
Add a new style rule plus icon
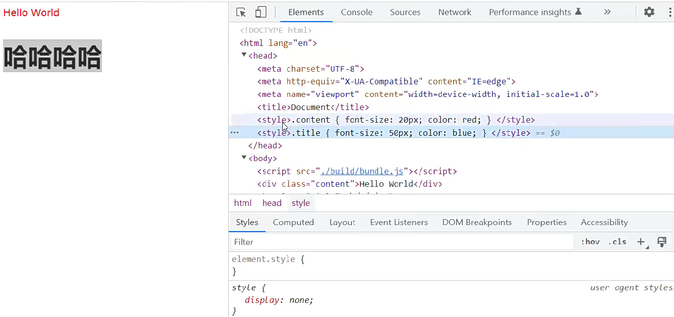641,242
